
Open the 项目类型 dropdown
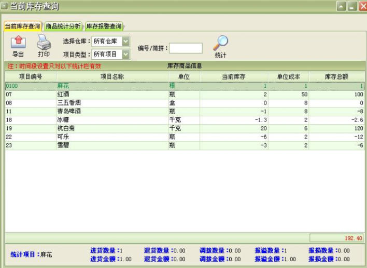tap(125, 55)
